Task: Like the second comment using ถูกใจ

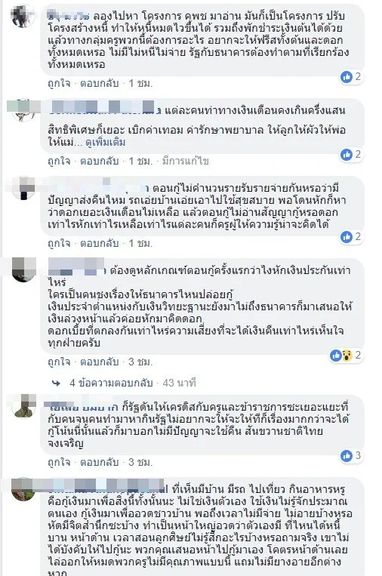Action: (59, 161)
